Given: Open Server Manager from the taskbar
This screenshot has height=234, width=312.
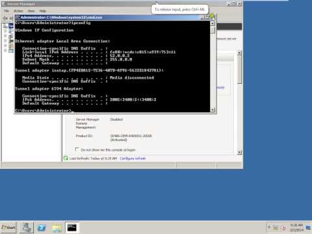Looking at the screenshot, I should (x=27, y=227).
